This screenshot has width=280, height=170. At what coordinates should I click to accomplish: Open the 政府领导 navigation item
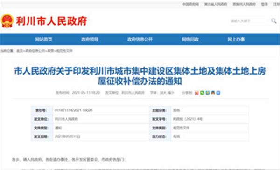(90, 39)
